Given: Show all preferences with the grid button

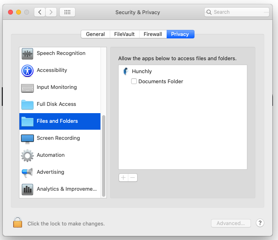Looking at the screenshot, I should click(x=67, y=12).
